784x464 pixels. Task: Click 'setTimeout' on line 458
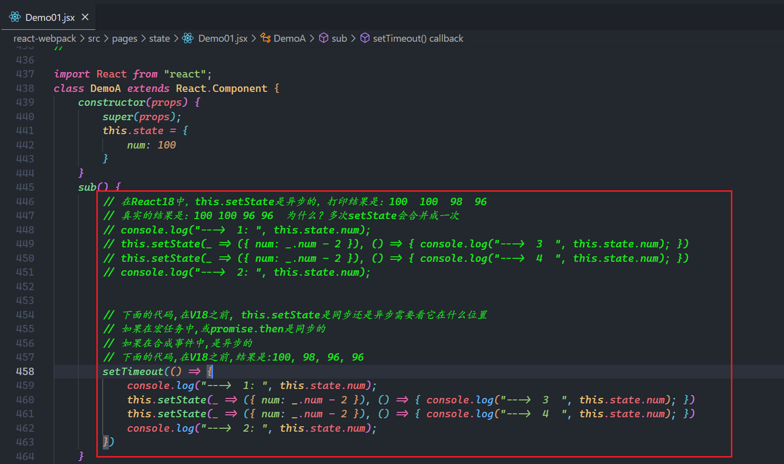(133, 372)
